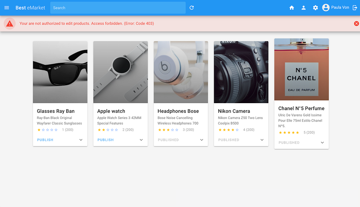
Task: Dismiss the 403 error alert
Action: (x=356, y=24)
